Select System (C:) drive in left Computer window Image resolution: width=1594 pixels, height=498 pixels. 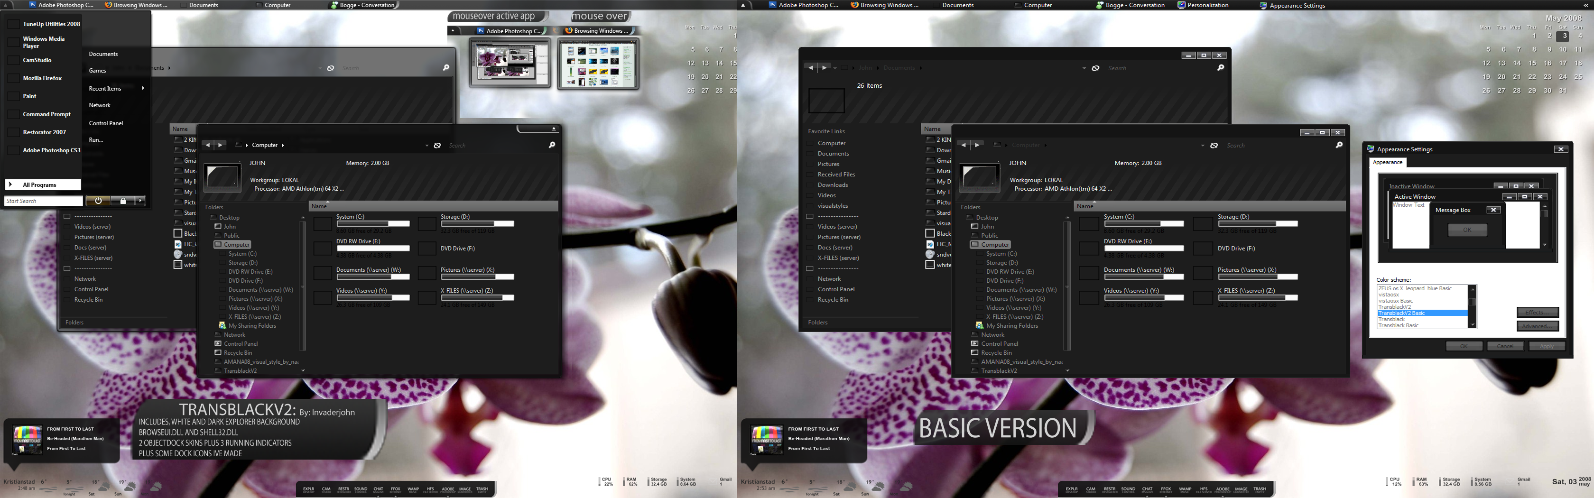point(362,223)
